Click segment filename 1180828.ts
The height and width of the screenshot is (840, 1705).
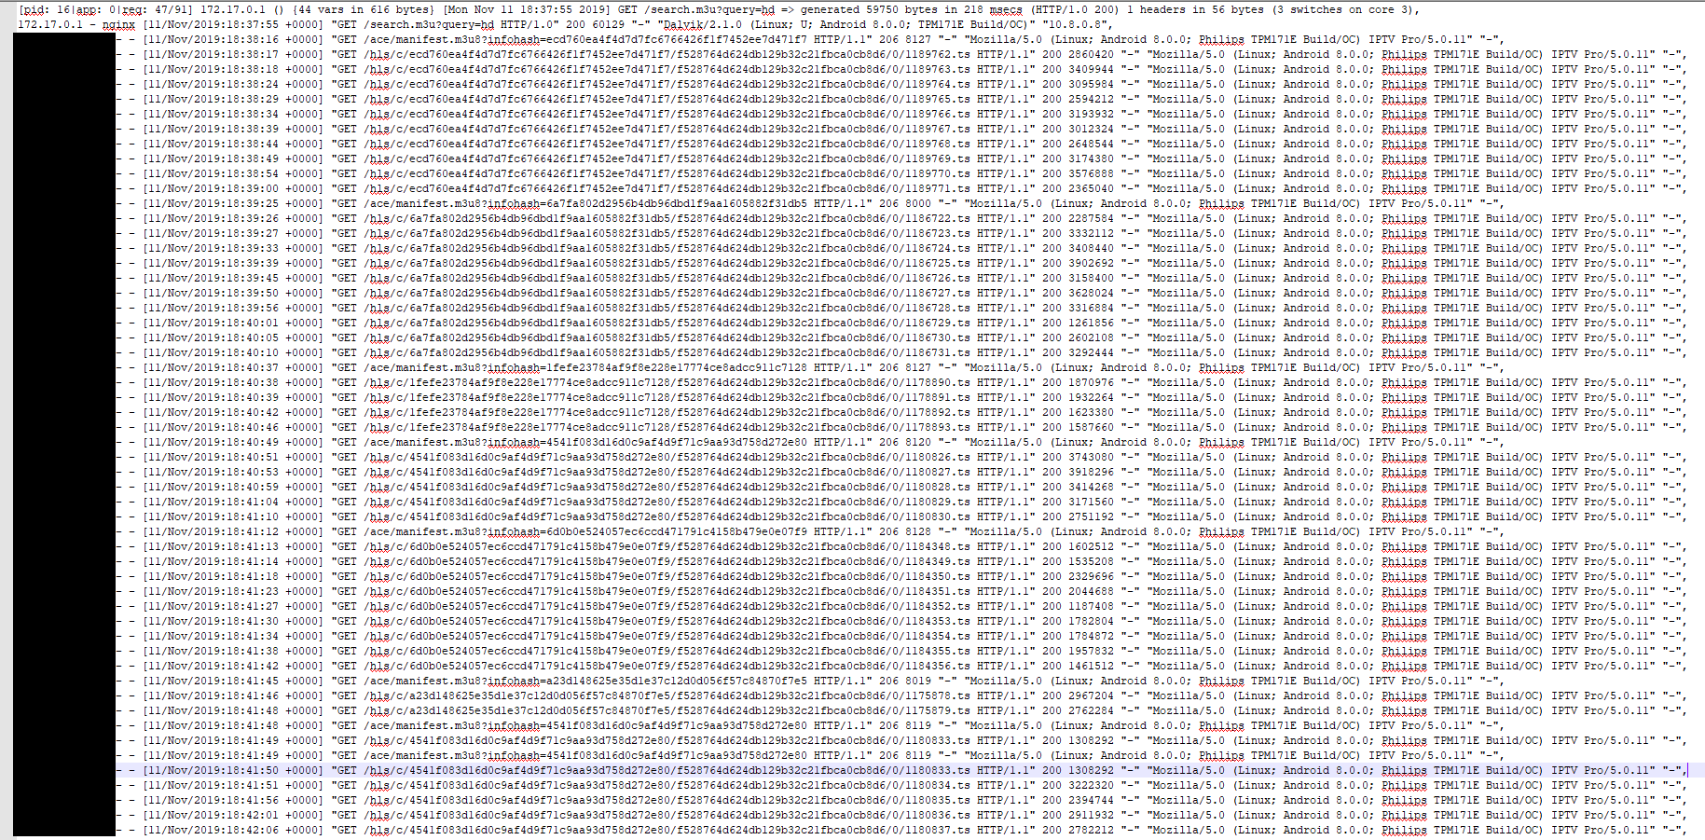point(937,487)
